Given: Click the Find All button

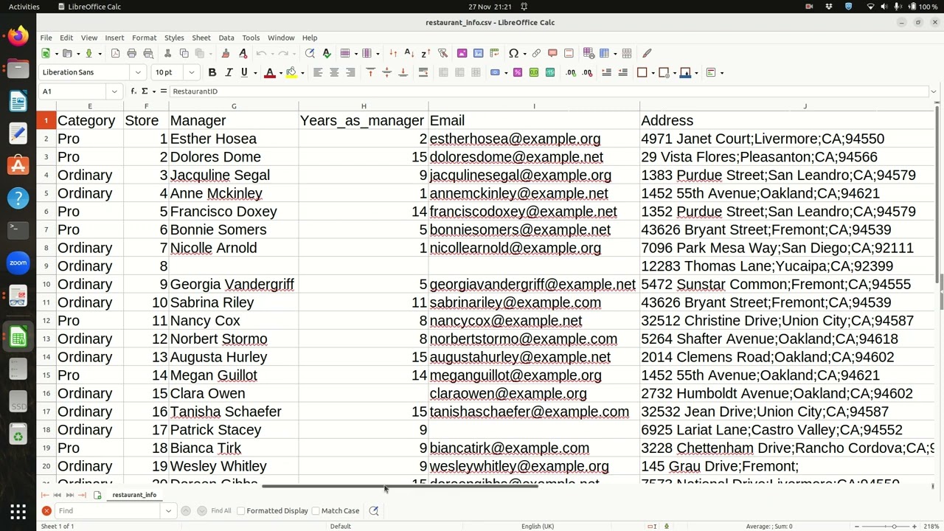Looking at the screenshot, I should [x=221, y=510].
